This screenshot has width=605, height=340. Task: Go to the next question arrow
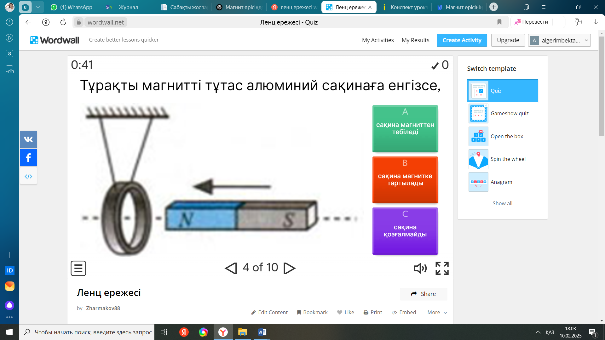click(289, 268)
